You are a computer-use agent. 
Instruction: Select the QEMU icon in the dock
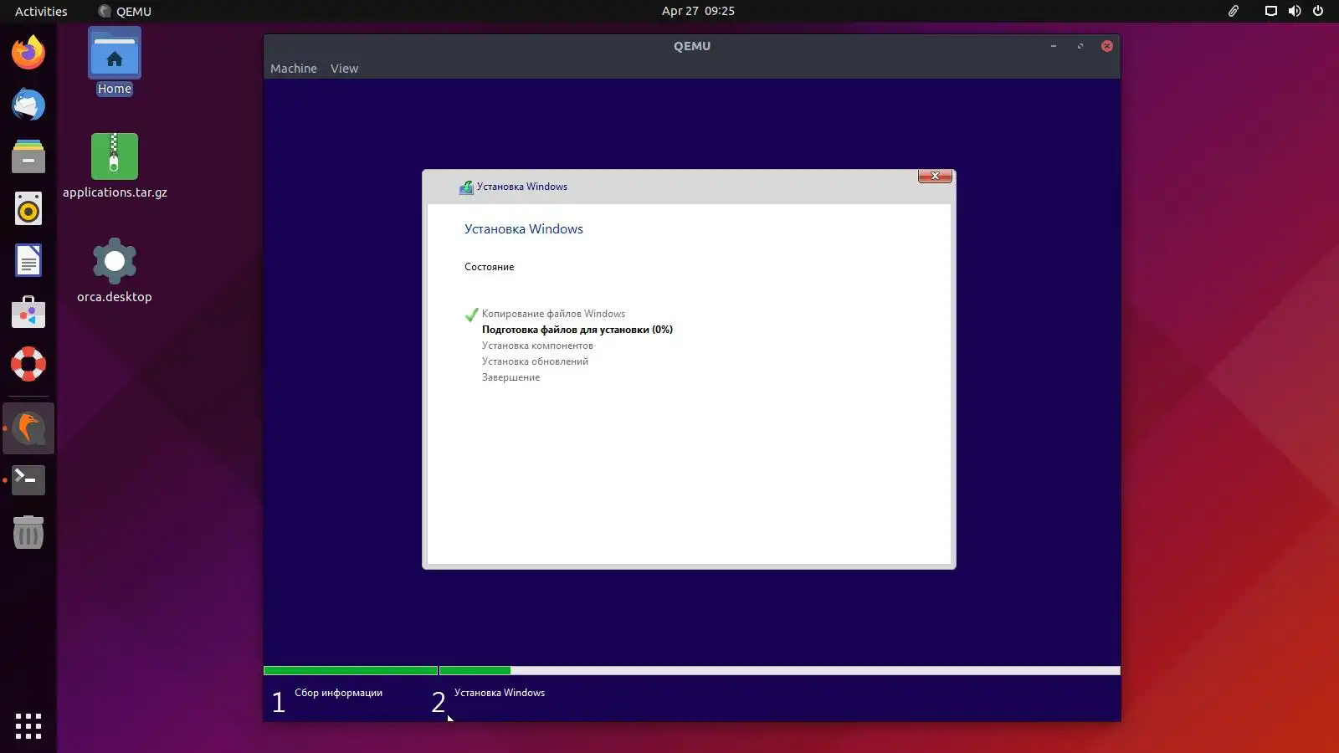coord(28,428)
